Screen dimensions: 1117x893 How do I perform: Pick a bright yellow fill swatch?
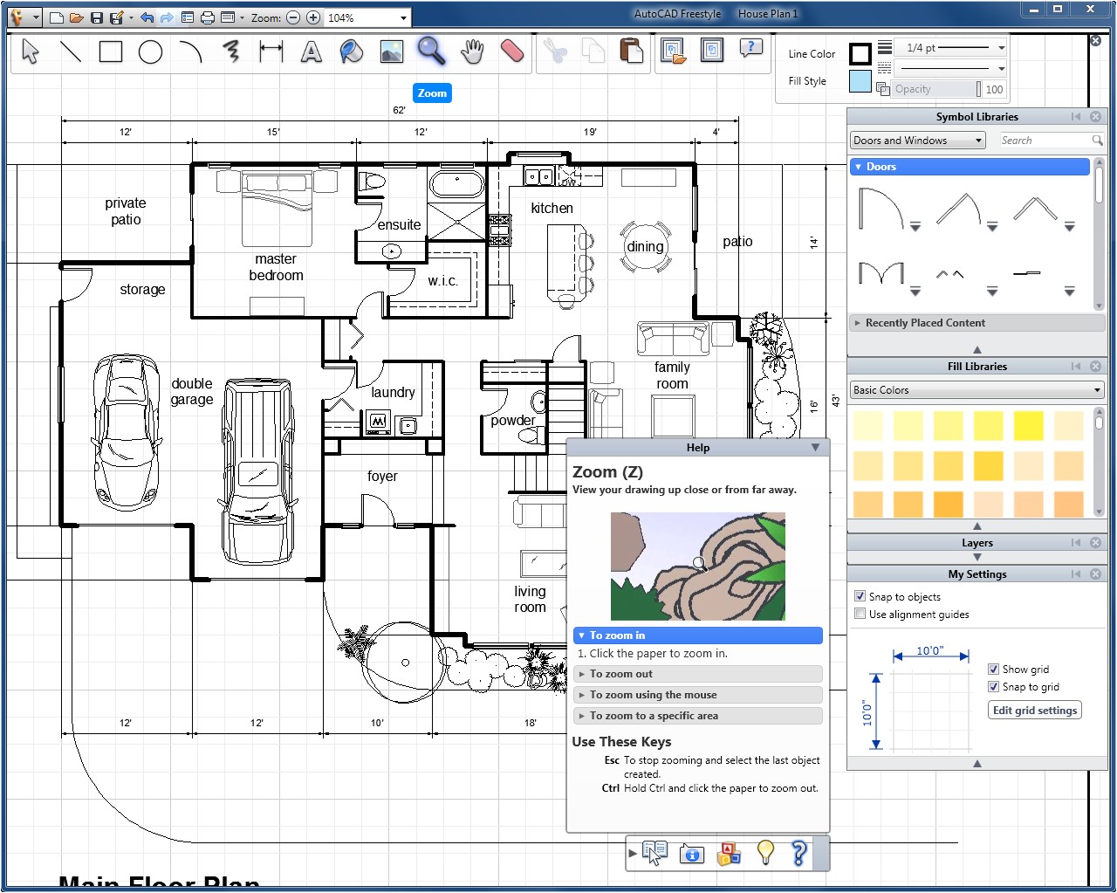tap(1029, 425)
